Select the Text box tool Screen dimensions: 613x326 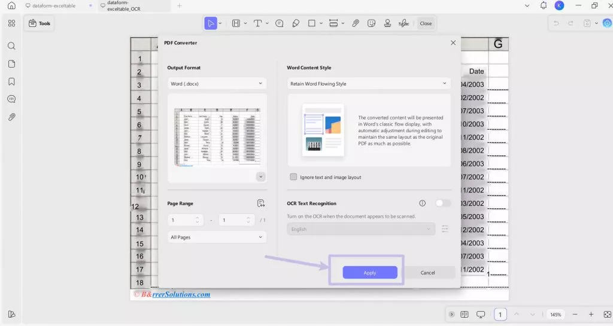point(257,23)
